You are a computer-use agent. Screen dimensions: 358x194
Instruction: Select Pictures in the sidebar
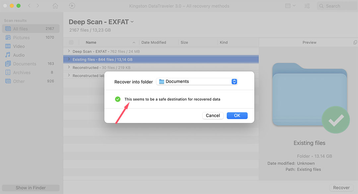tap(21, 38)
